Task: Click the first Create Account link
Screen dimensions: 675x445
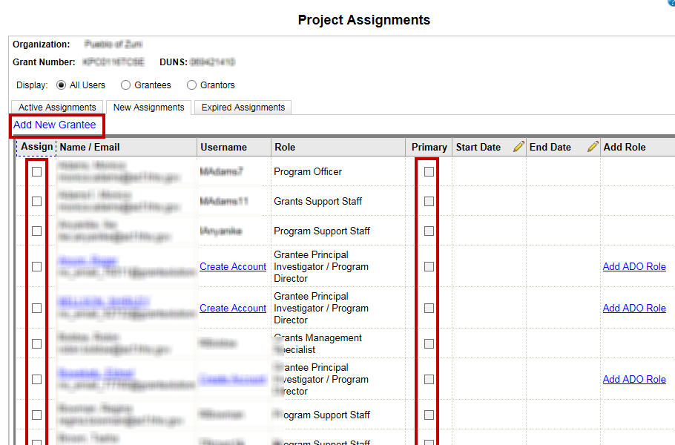Action: pyautogui.click(x=233, y=266)
